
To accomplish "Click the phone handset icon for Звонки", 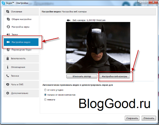I will tap(8, 76).
